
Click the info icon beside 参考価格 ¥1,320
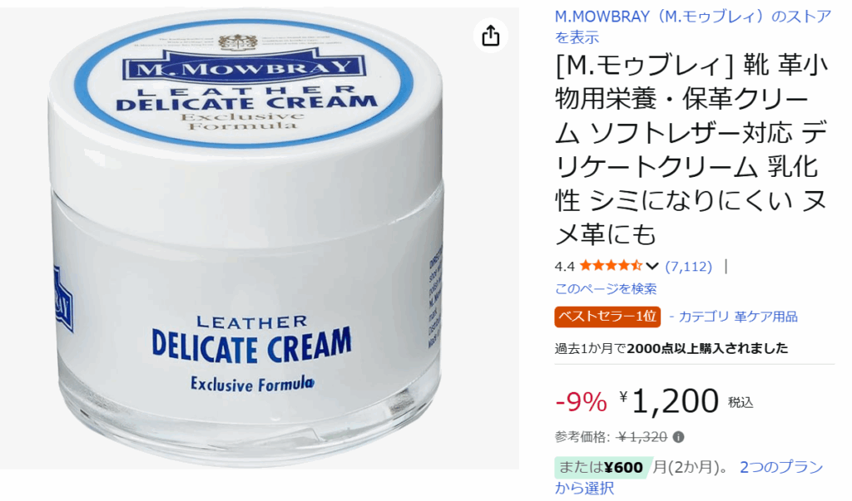tap(678, 437)
